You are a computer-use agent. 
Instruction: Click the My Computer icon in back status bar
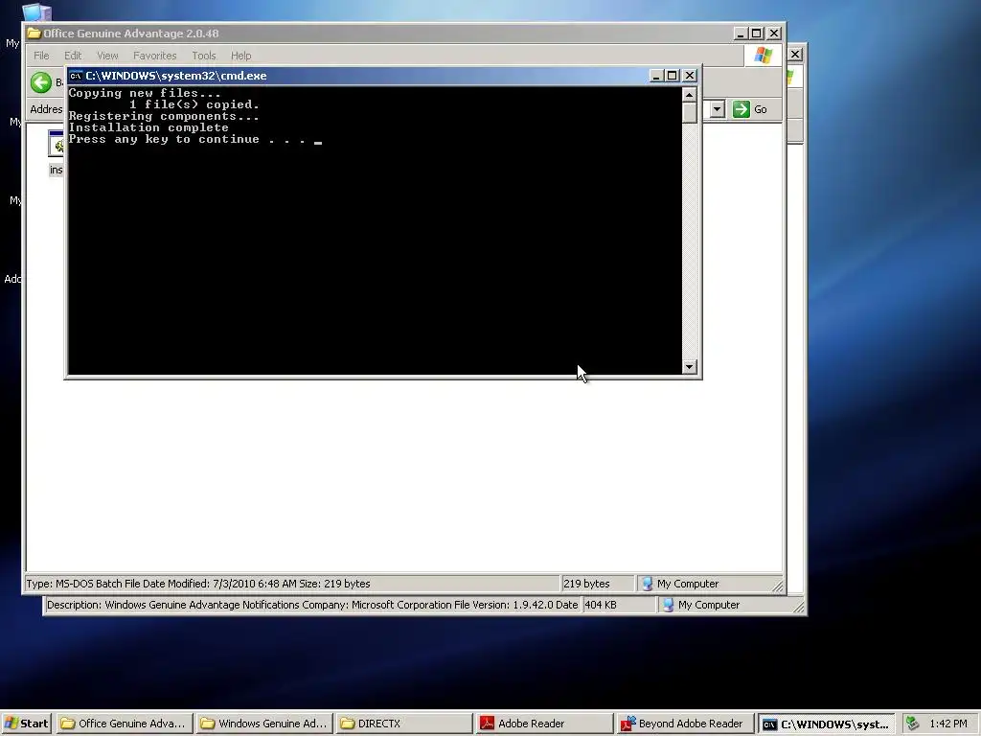point(668,605)
